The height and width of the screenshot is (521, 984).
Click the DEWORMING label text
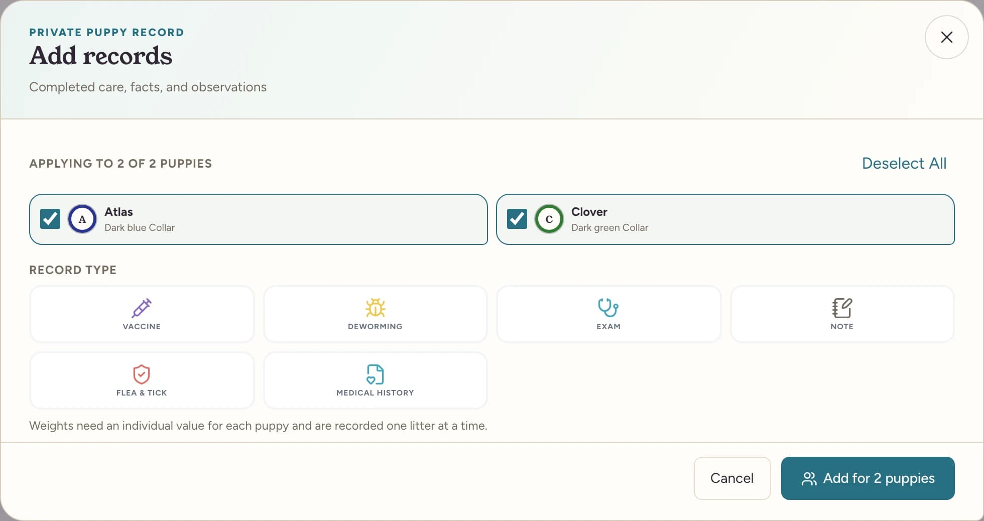click(x=375, y=326)
